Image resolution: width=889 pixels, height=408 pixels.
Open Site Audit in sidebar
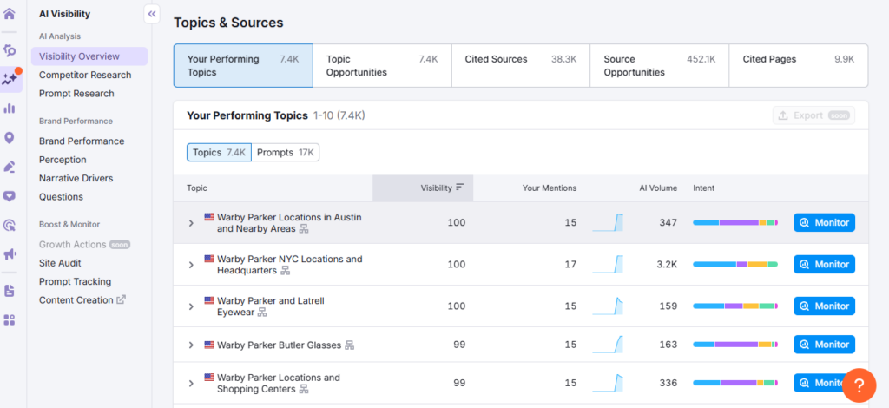[x=60, y=263]
